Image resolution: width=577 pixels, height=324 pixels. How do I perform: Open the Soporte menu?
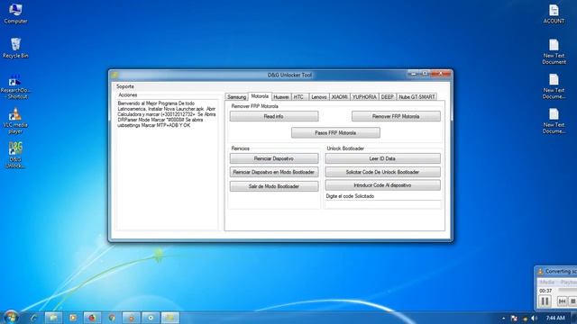[125, 86]
